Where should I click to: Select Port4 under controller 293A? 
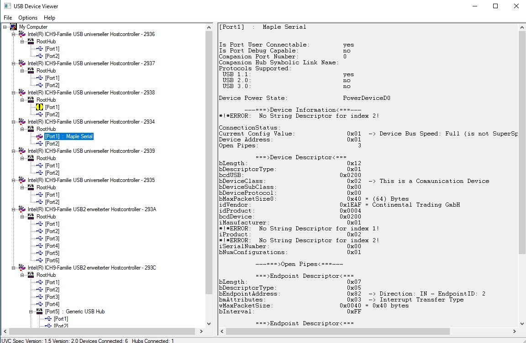53,246
